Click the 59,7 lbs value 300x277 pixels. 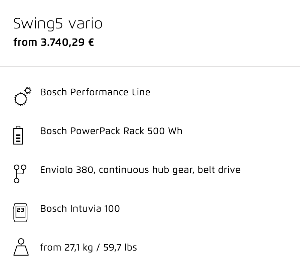pos(120,248)
